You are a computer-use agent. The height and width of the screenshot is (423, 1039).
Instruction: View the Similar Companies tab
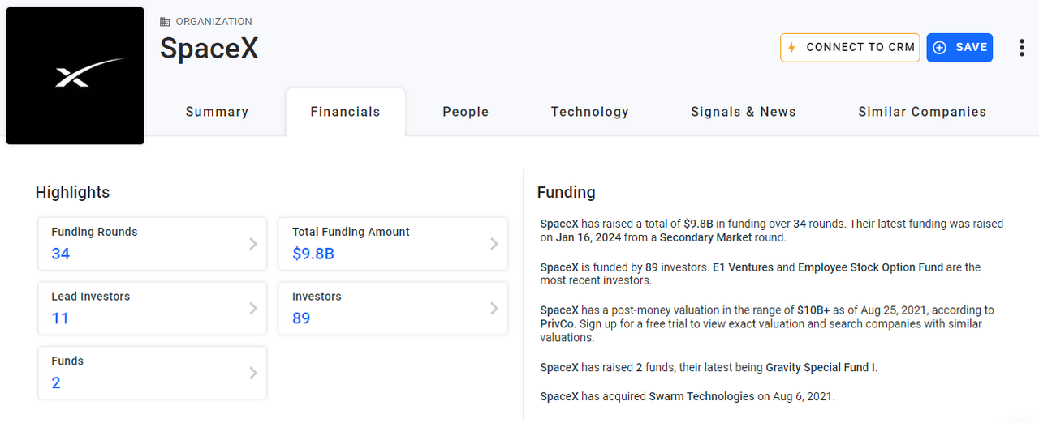[922, 113]
